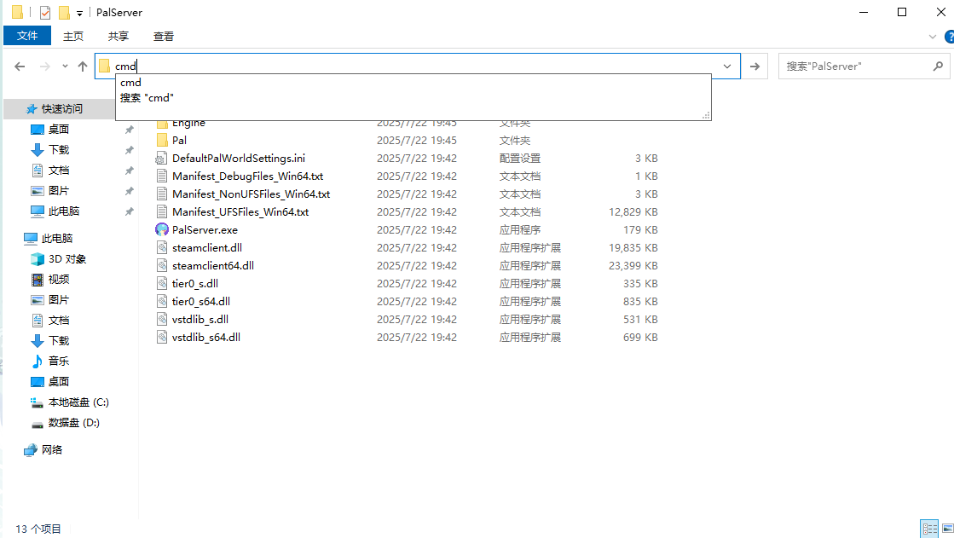Viewport: 954px width, 538px height.
Task: Select the steamclient.dll file icon
Action: tap(161, 248)
